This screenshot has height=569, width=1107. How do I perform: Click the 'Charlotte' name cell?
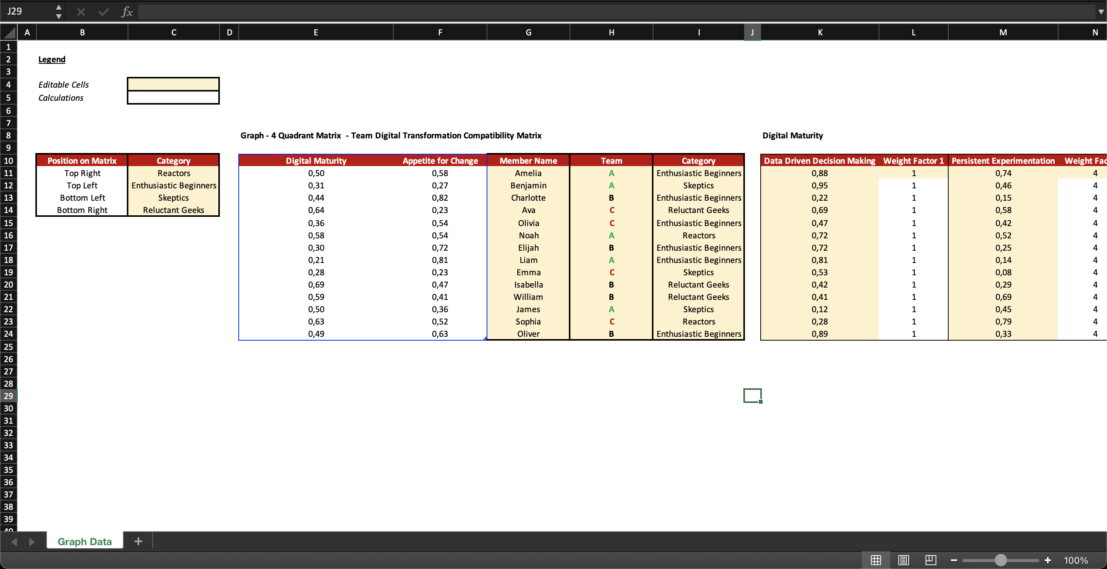click(528, 198)
